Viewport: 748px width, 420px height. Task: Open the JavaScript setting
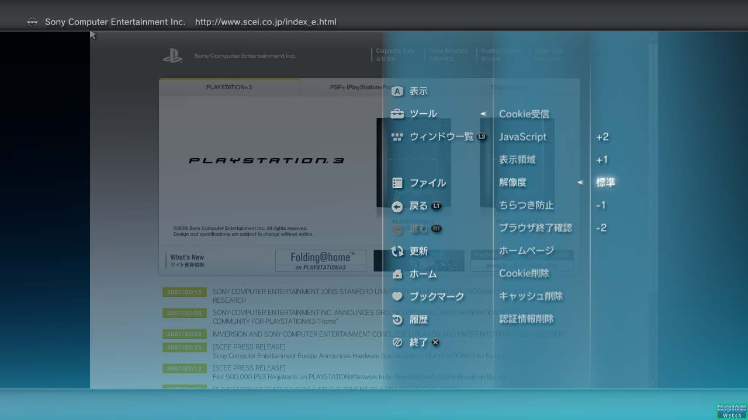pos(522,137)
